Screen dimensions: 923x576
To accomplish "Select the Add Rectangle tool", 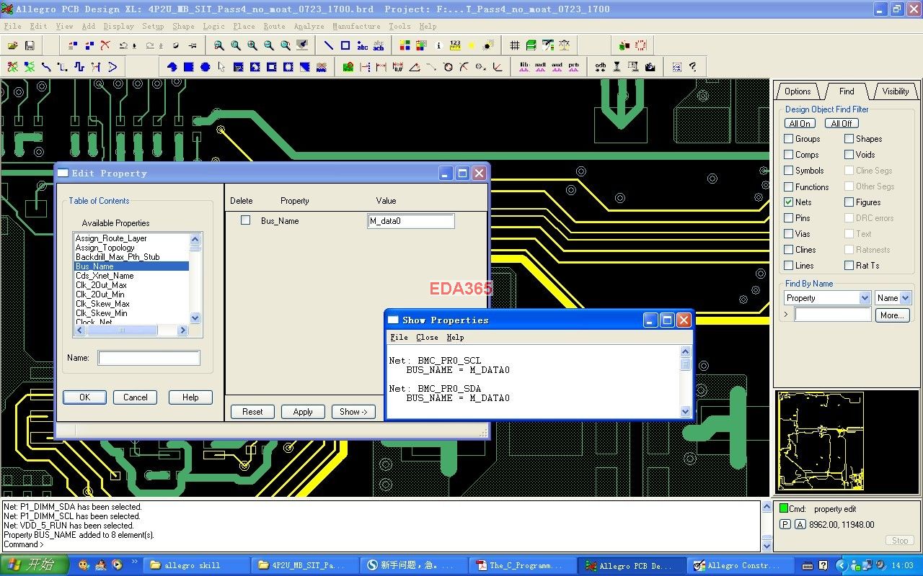I will coord(345,45).
